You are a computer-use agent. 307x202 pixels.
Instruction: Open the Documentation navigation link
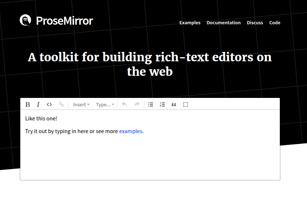pyautogui.click(x=224, y=23)
